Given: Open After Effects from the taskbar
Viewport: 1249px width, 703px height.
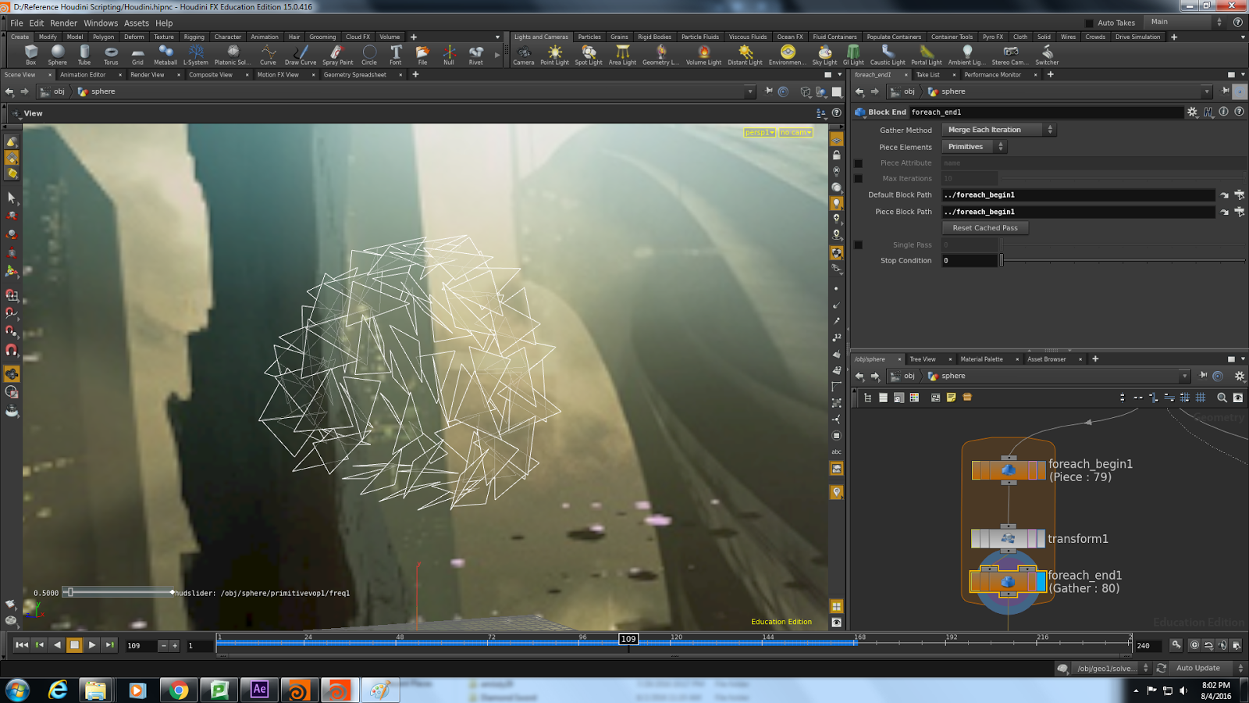Looking at the screenshot, I should coord(259,690).
